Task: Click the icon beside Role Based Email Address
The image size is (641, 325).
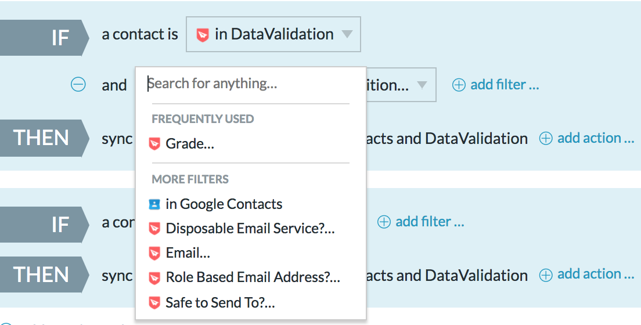Action: (x=154, y=278)
